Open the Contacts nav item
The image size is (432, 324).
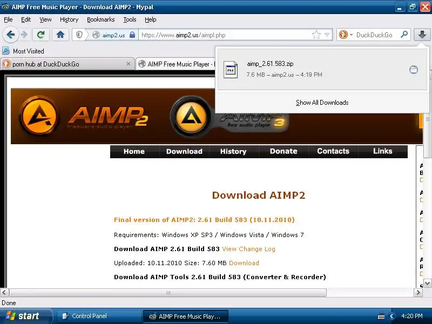pyautogui.click(x=333, y=151)
